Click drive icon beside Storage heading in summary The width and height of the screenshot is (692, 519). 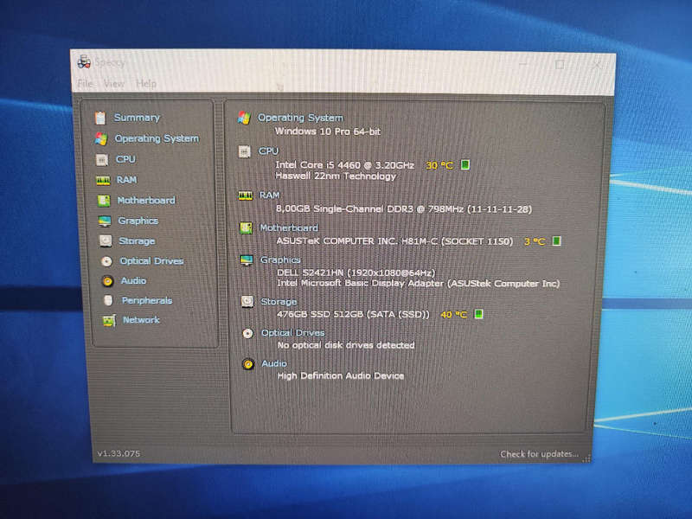tap(247, 302)
